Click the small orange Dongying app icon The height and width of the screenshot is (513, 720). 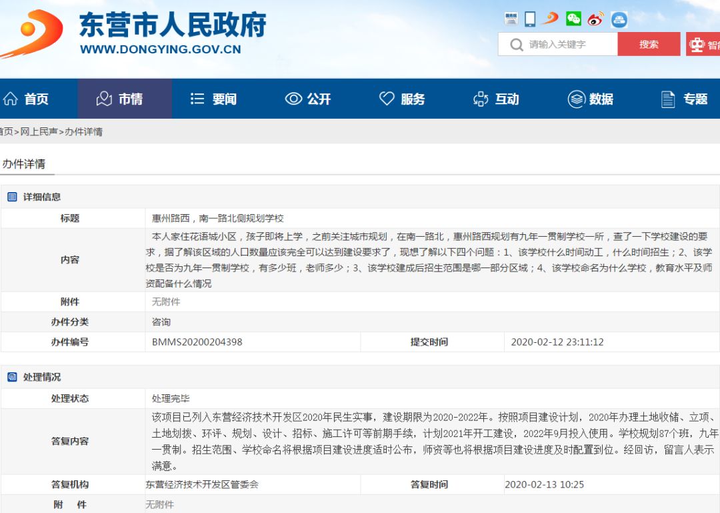point(549,19)
